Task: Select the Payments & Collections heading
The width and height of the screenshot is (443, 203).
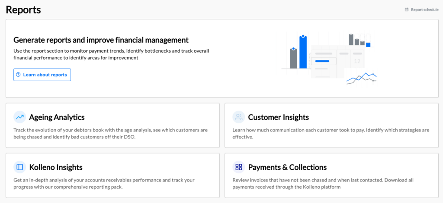Action: (287, 167)
